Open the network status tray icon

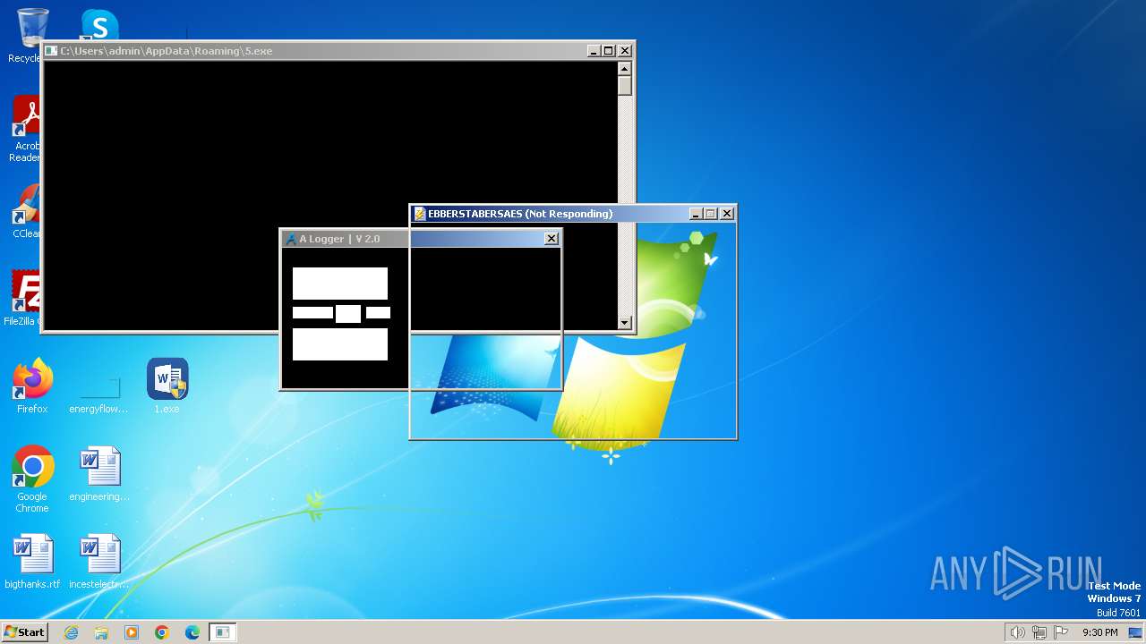[1039, 632]
